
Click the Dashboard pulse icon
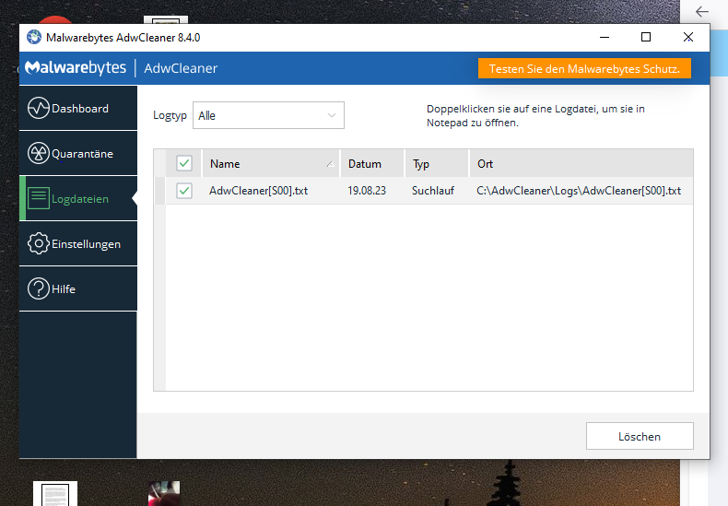39,108
